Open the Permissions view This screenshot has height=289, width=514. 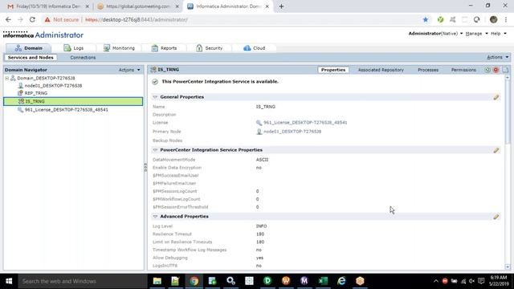463,70
